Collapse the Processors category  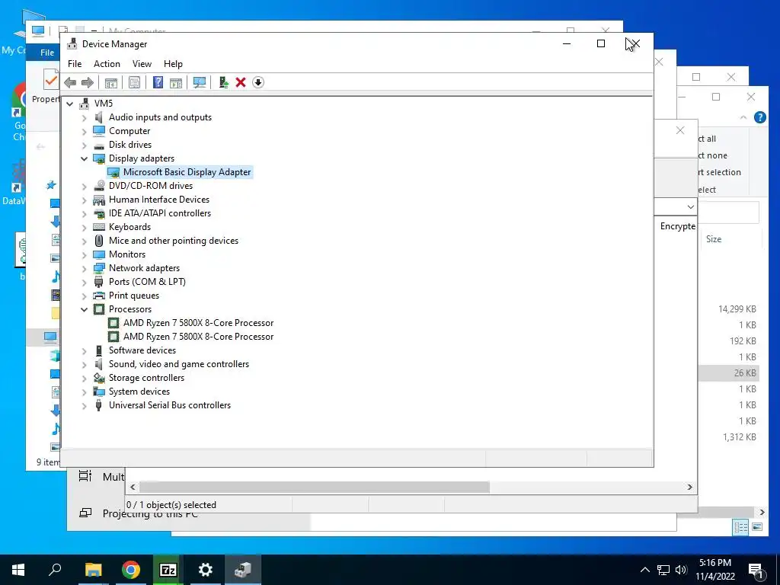pyautogui.click(x=84, y=309)
